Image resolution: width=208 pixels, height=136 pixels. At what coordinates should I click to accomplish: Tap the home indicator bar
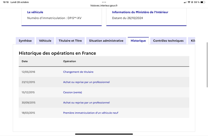[x=104, y=134]
